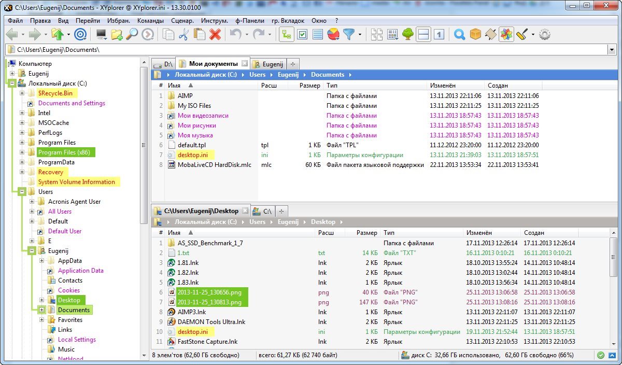This screenshot has width=622, height=365.
Task: Click Users in the upper pane breadcrumb
Action: (x=257, y=75)
